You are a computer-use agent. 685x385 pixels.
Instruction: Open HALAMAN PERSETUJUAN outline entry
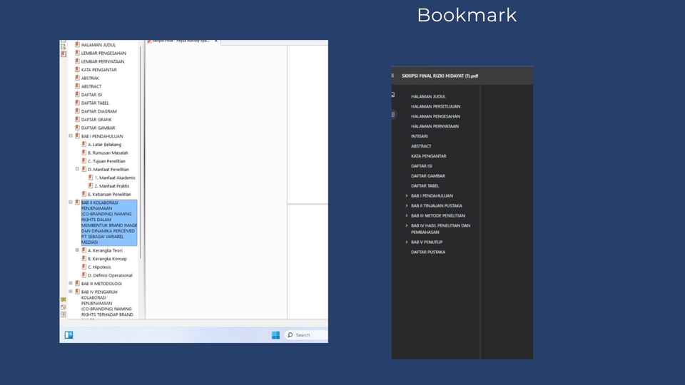point(435,106)
